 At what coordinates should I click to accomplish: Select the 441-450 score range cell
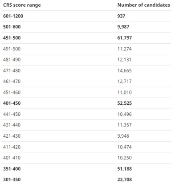(x=12, y=114)
